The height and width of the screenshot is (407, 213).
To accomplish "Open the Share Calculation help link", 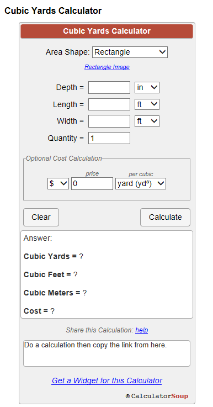I will coord(142,330).
